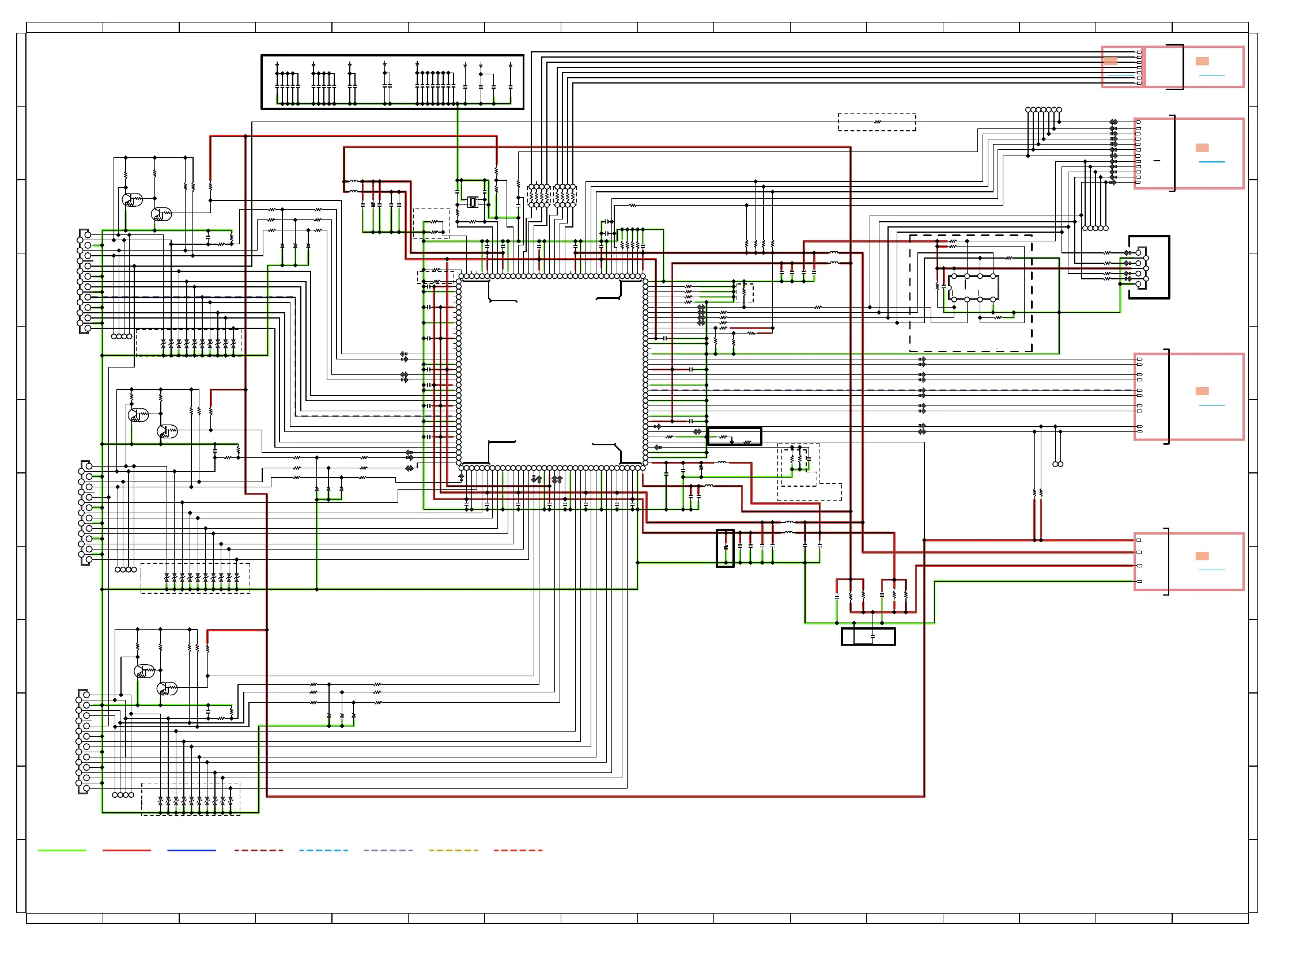Click the solid green legend line

[62, 850]
